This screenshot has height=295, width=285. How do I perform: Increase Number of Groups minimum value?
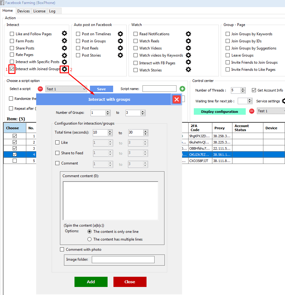tap(108, 112)
